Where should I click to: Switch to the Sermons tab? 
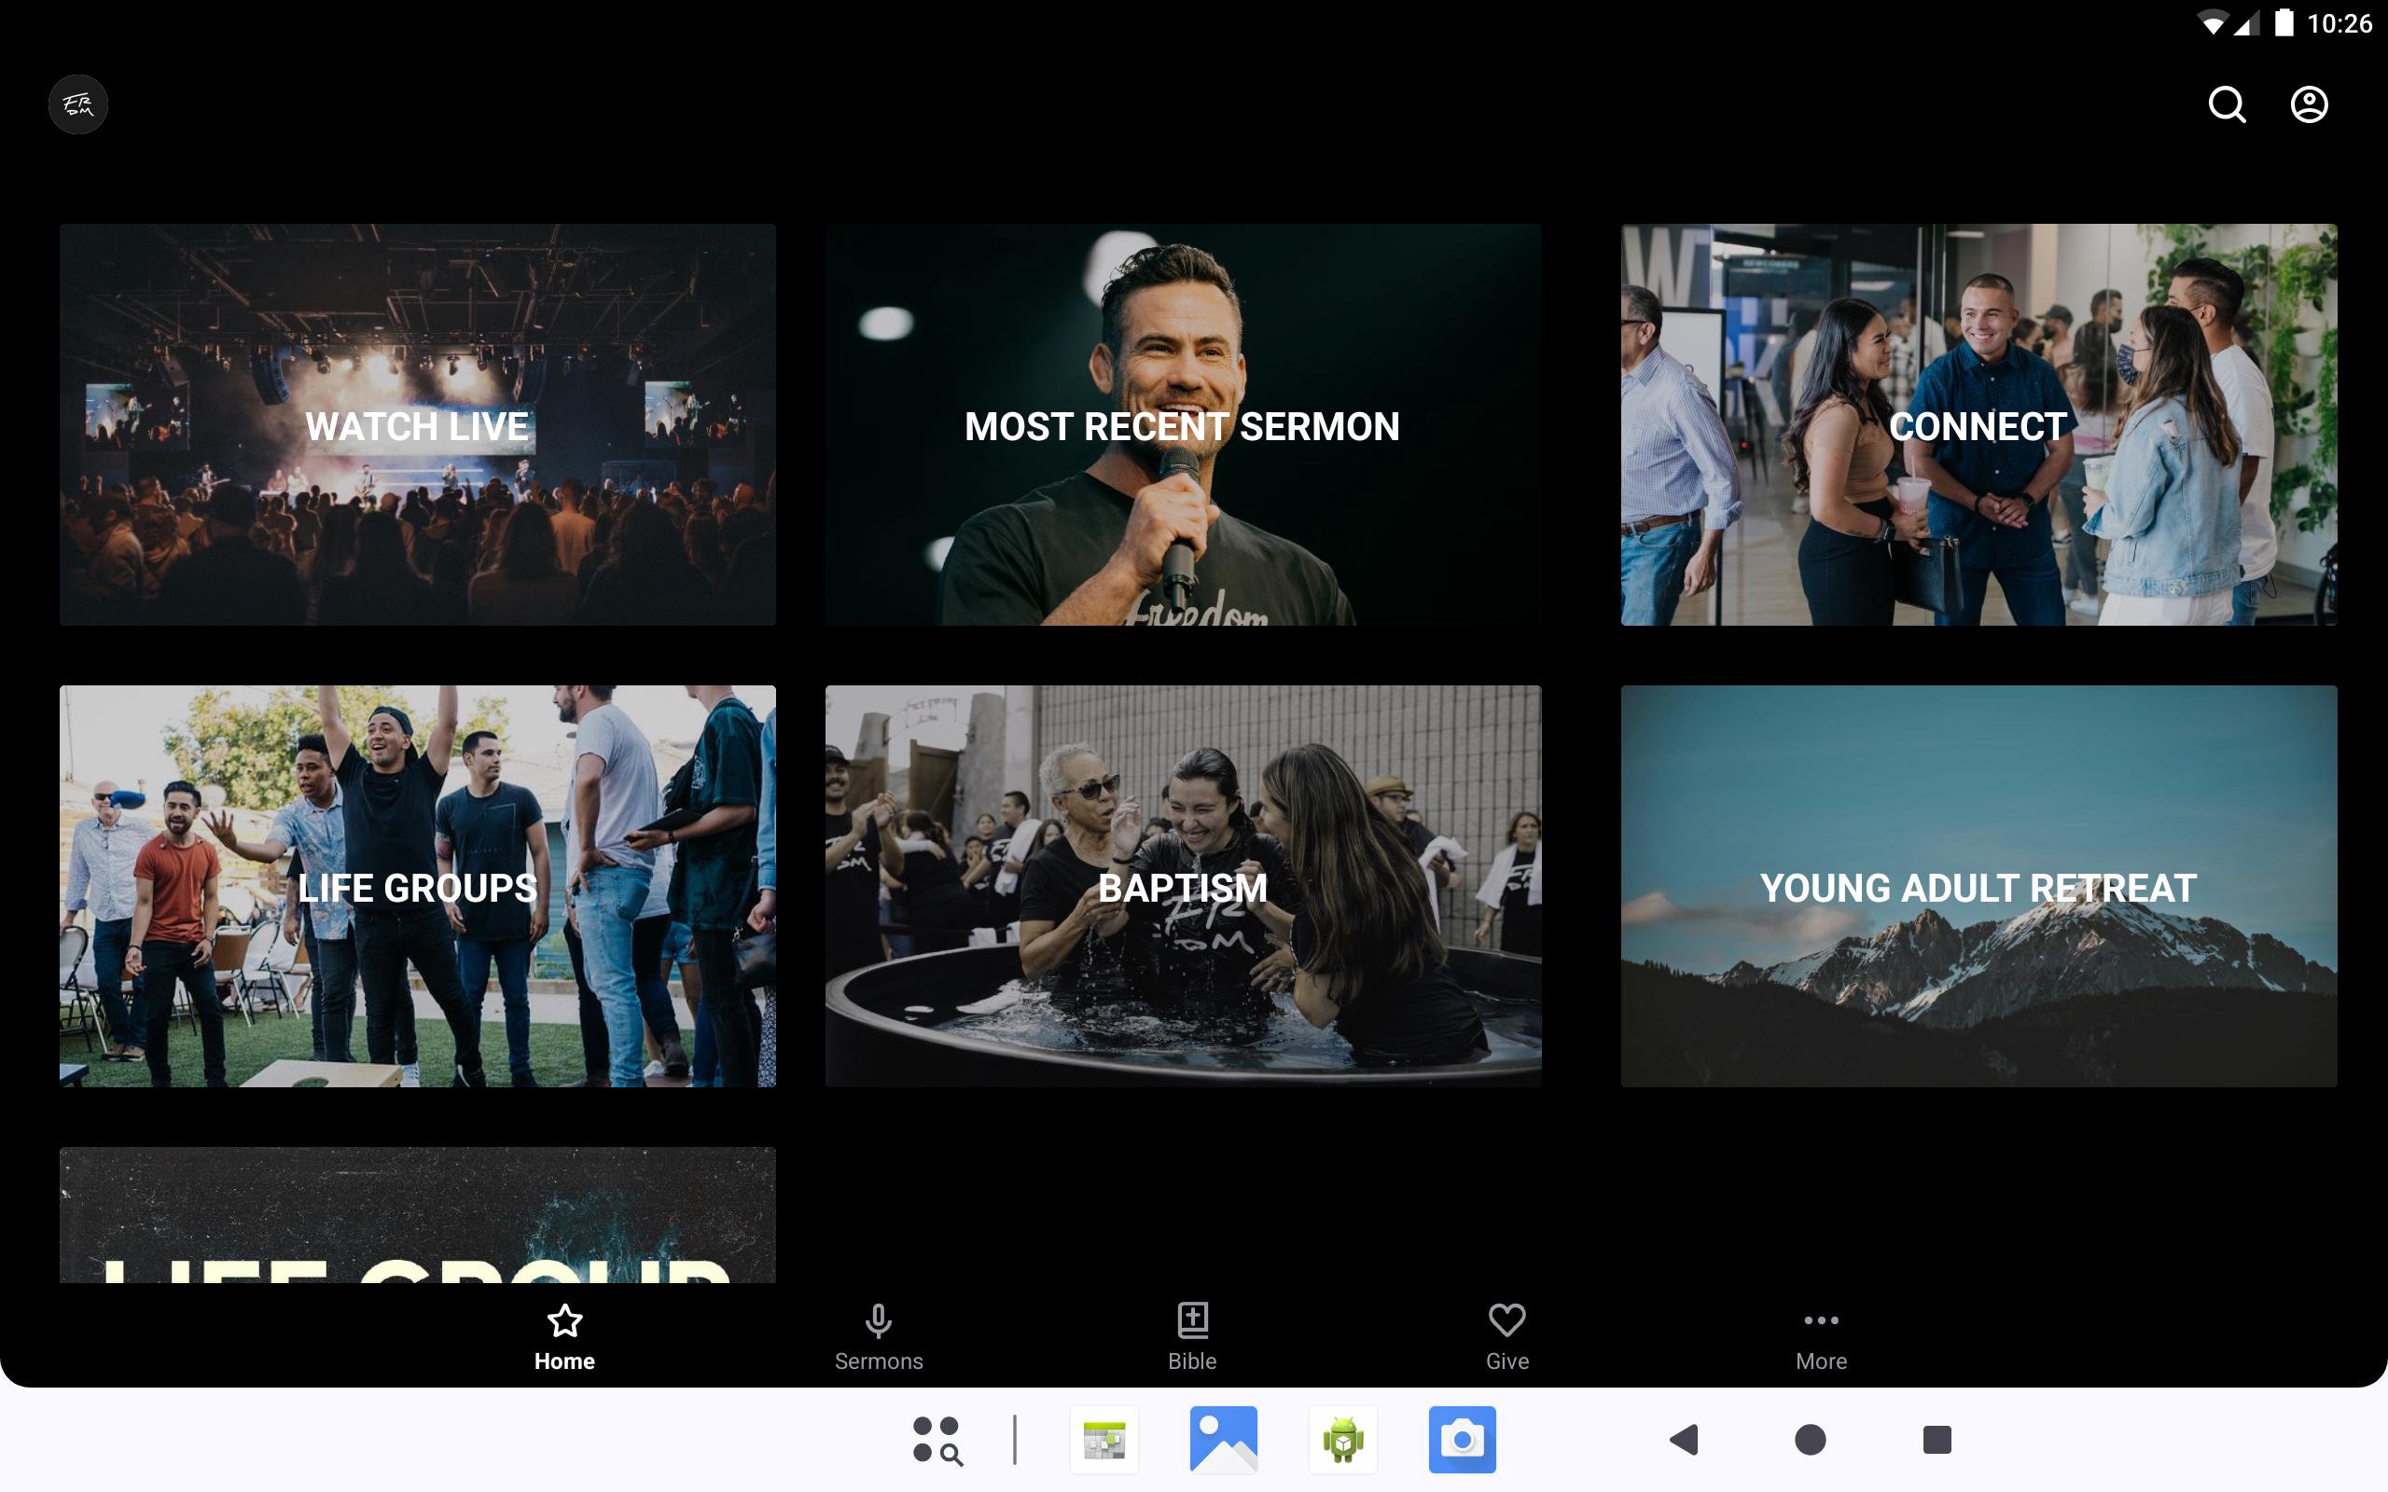pyautogui.click(x=878, y=1336)
